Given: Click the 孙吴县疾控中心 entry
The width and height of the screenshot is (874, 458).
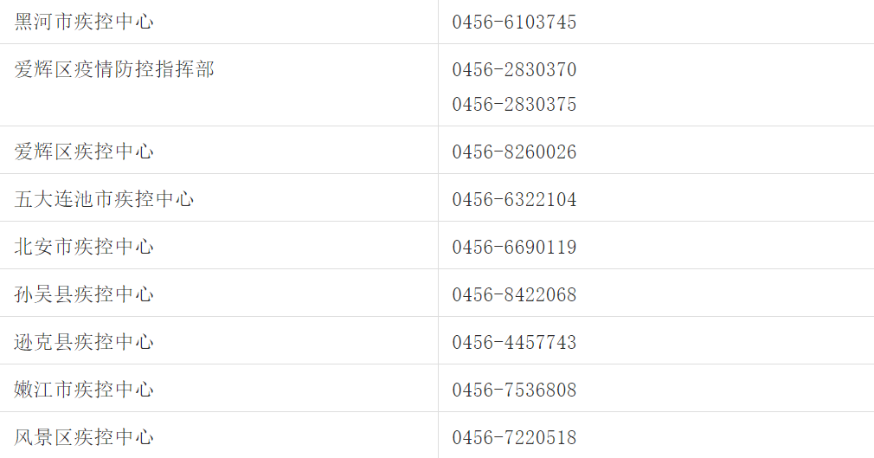Looking at the screenshot, I should [x=84, y=294].
